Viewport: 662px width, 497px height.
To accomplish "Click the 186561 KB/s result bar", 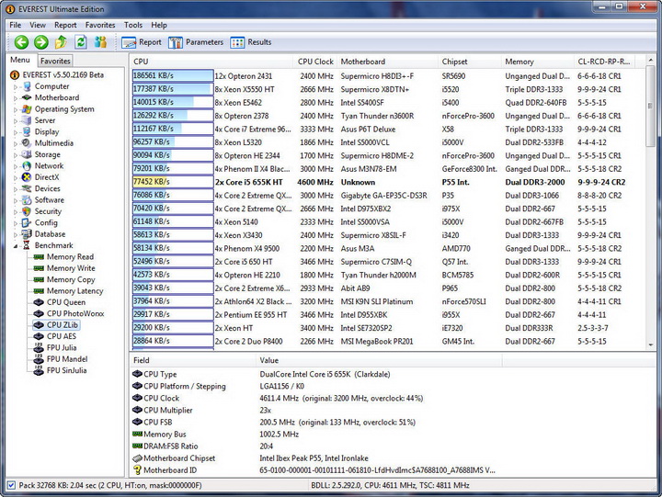I will click(173, 76).
